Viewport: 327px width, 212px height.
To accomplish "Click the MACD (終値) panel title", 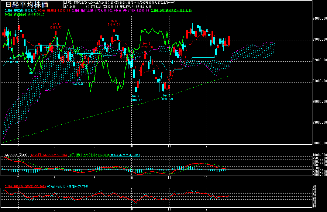I will click(x=16, y=155).
